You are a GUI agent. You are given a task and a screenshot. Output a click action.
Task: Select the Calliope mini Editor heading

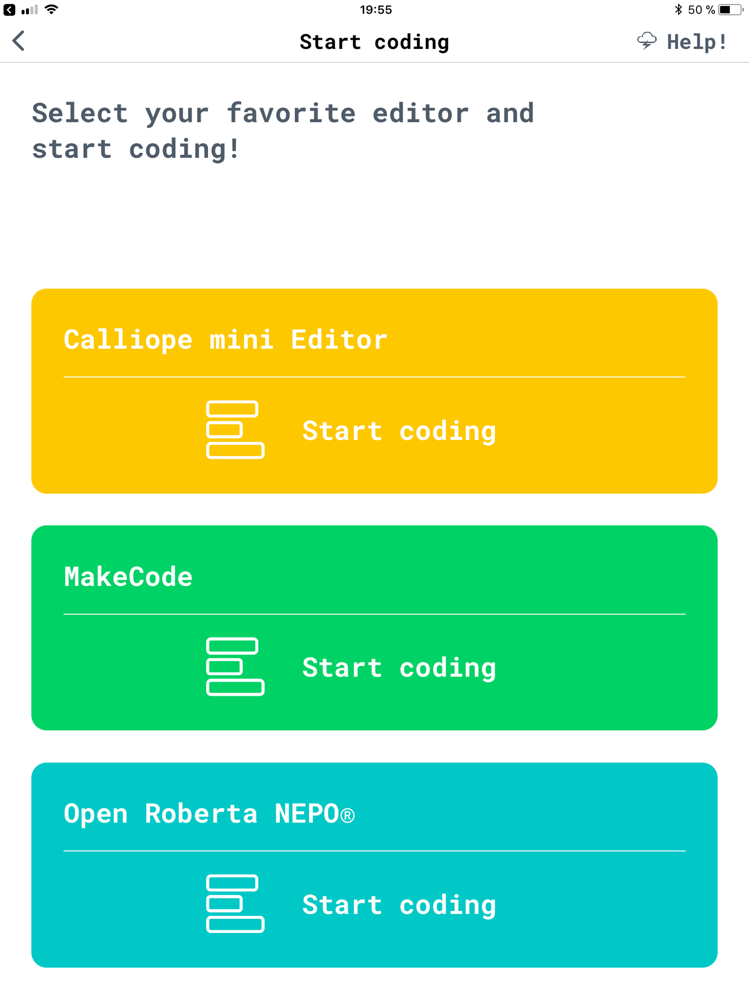(225, 340)
